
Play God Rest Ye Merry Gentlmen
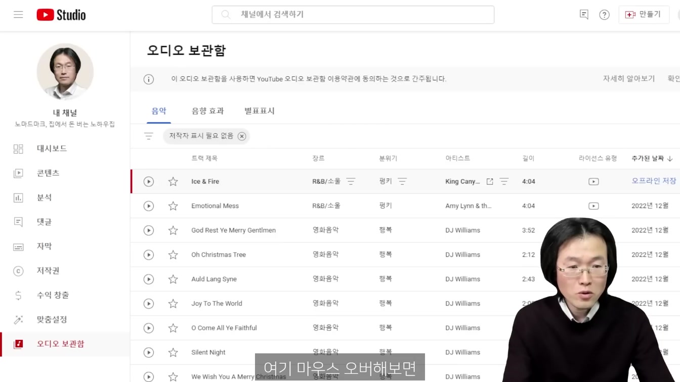click(x=148, y=230)
